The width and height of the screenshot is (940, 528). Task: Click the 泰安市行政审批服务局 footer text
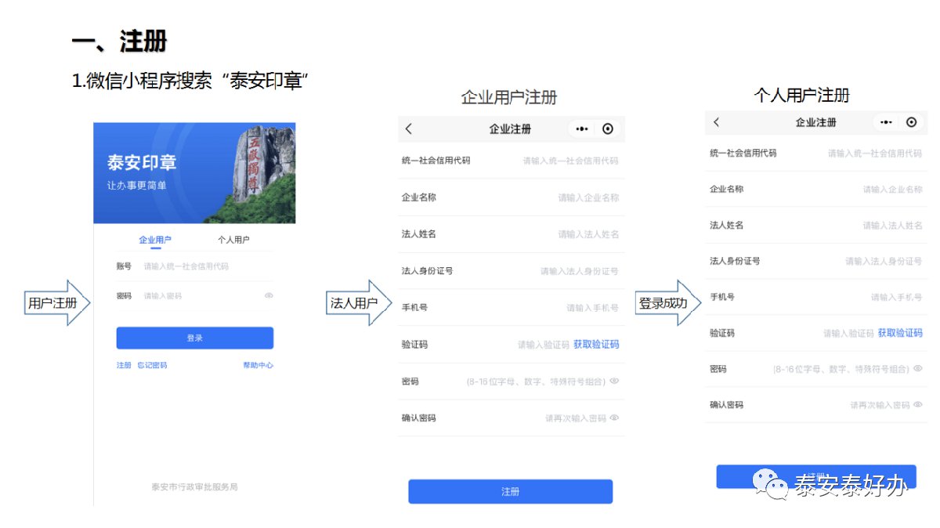[194, 486]
